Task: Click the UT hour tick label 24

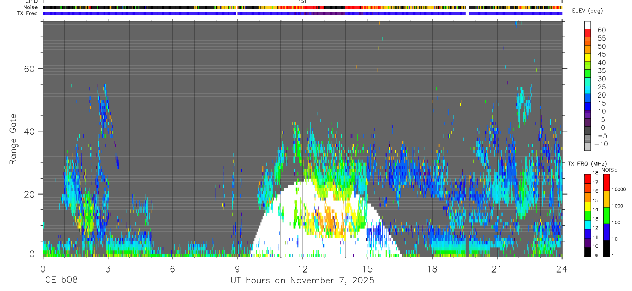Action: point(562,268)
